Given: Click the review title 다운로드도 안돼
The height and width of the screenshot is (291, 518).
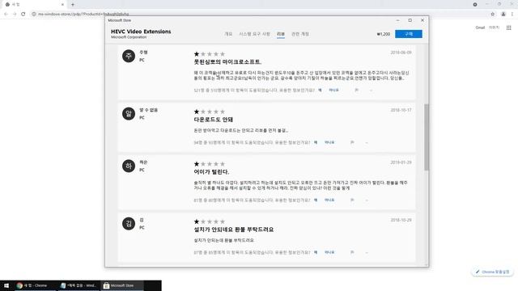Looking at the screenshot, I should coord(214,120).
